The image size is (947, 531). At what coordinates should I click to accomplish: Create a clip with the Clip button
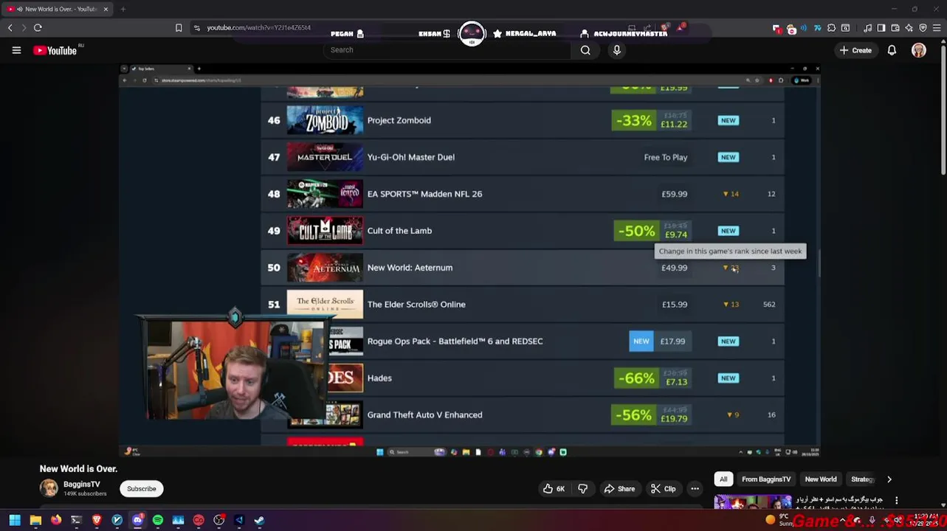[663, 488]
